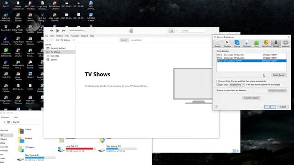Click iTunes fast-forward button
The width and height of the screenshot is (294, 165).
[x=64, y=31]
